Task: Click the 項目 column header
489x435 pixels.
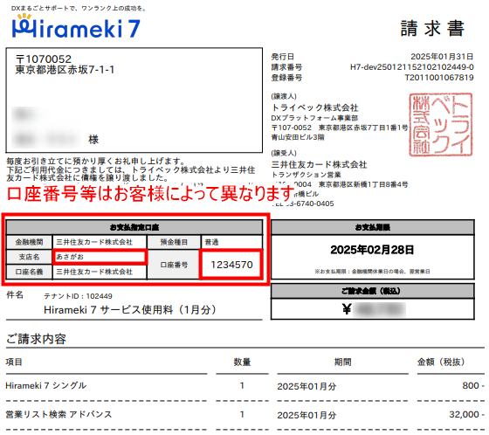Action: pos(14,362)
